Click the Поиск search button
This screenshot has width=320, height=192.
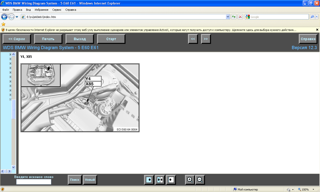pos(75,180)
